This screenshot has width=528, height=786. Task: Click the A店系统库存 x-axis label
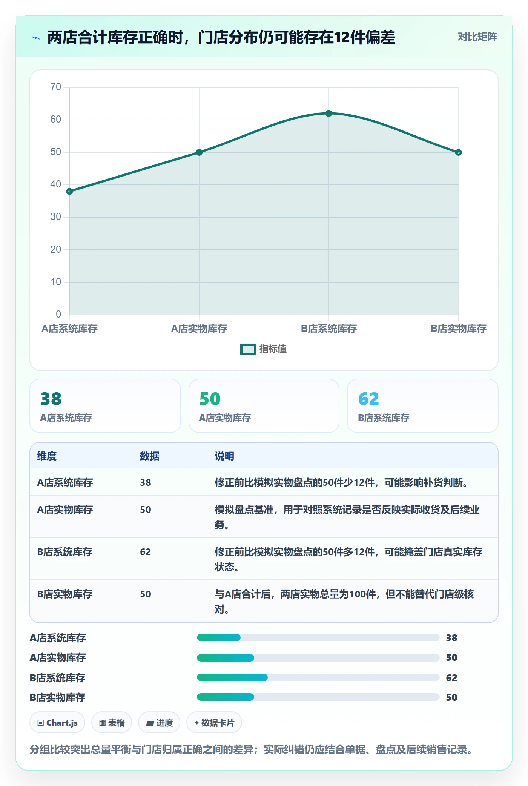tap(69, 329)
